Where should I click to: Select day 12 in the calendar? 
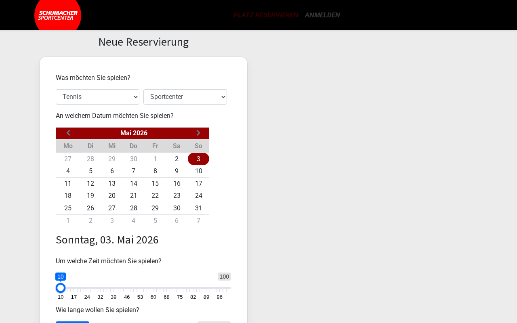[90, 184]
